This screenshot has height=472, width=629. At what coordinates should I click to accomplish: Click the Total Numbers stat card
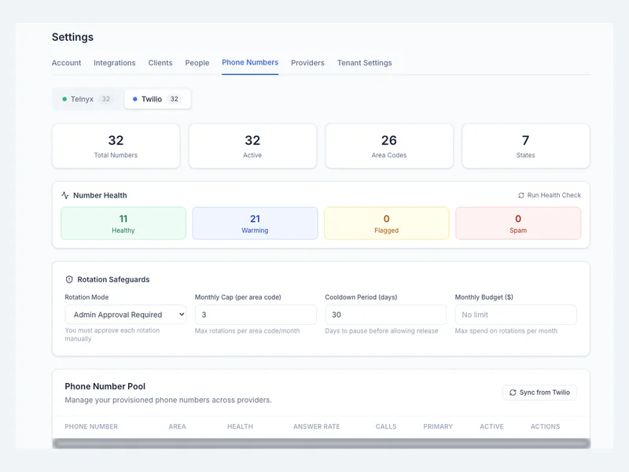tap(116, 146)
